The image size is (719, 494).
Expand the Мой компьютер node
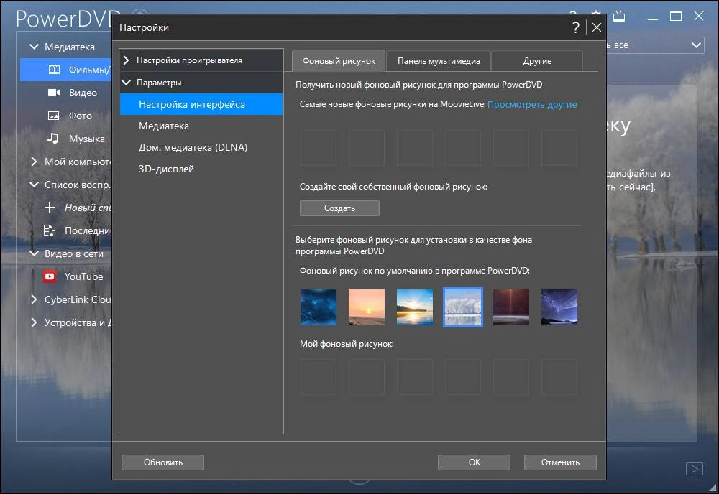click(x=34, y=162)
